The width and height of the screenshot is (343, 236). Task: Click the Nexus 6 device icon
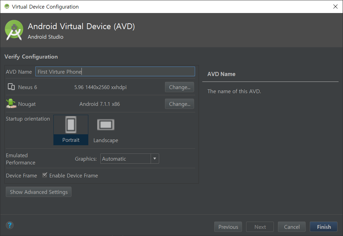click(11, 87)
